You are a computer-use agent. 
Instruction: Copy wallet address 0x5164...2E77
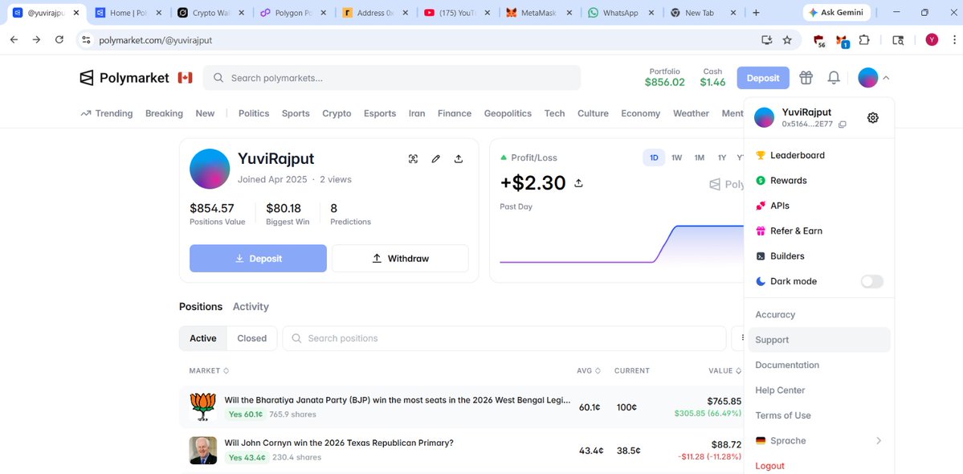[842, 124]
